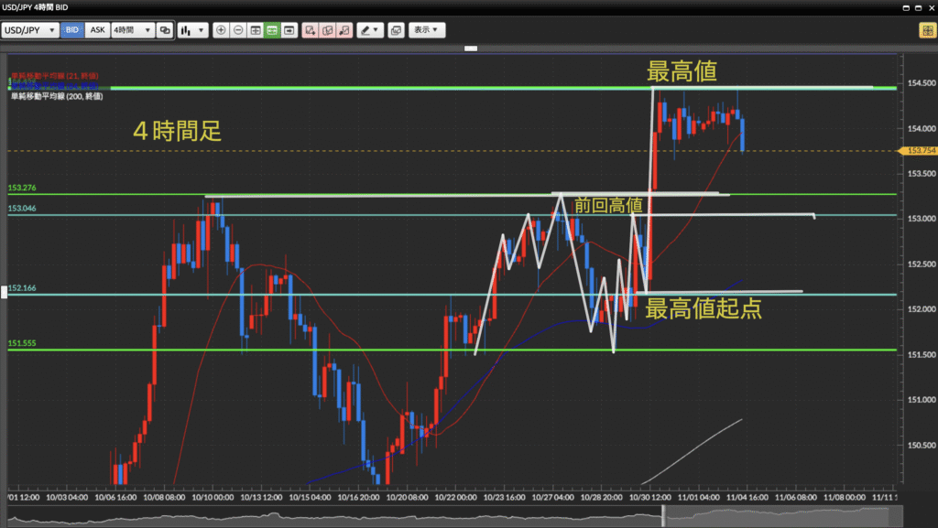Switch price display to ASK
The image size is (938, 528).
click(x=97, y=30)
